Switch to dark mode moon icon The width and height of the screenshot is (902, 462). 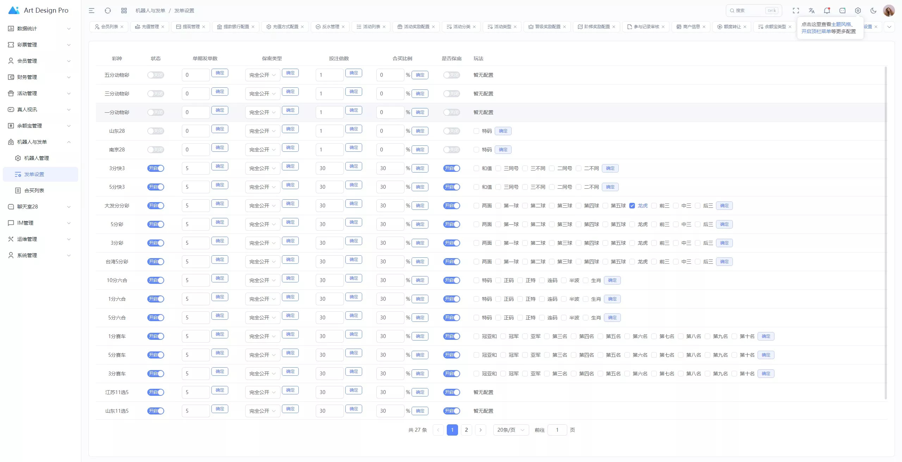(873, 11)
